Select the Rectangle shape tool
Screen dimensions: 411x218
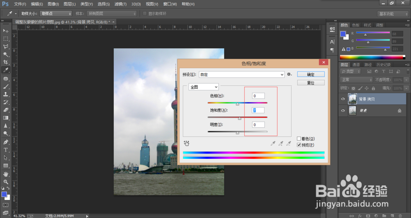coord(5,166)
